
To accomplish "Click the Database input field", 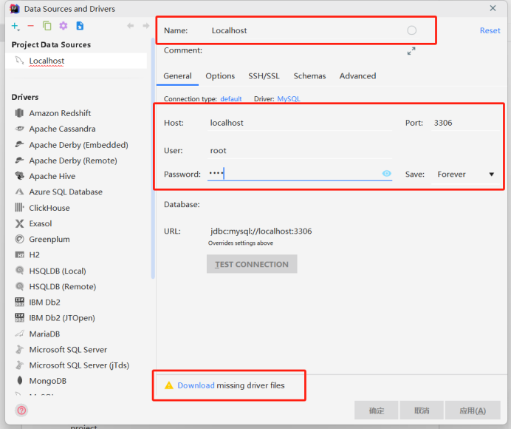I will 300,204.
